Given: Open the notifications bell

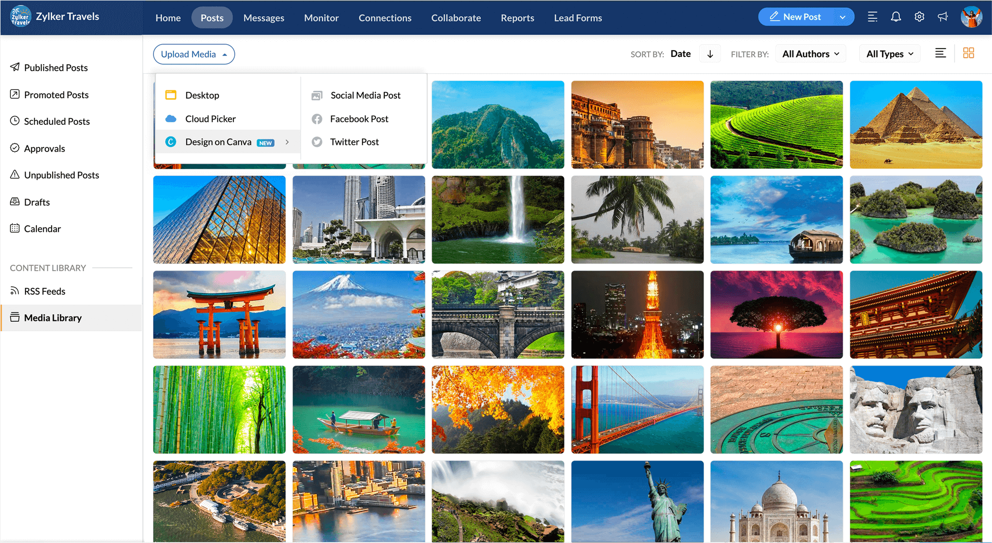Looking at the screenshot, I should (896, 17).
